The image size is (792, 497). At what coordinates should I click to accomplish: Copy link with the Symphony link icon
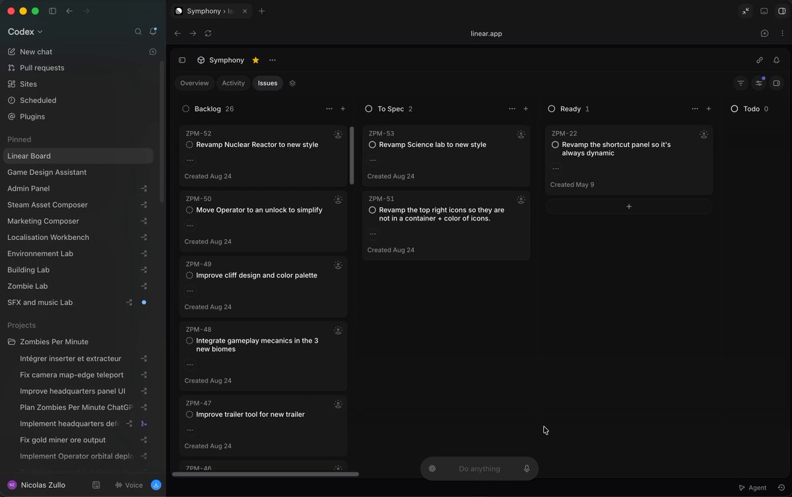pos(760,60)
